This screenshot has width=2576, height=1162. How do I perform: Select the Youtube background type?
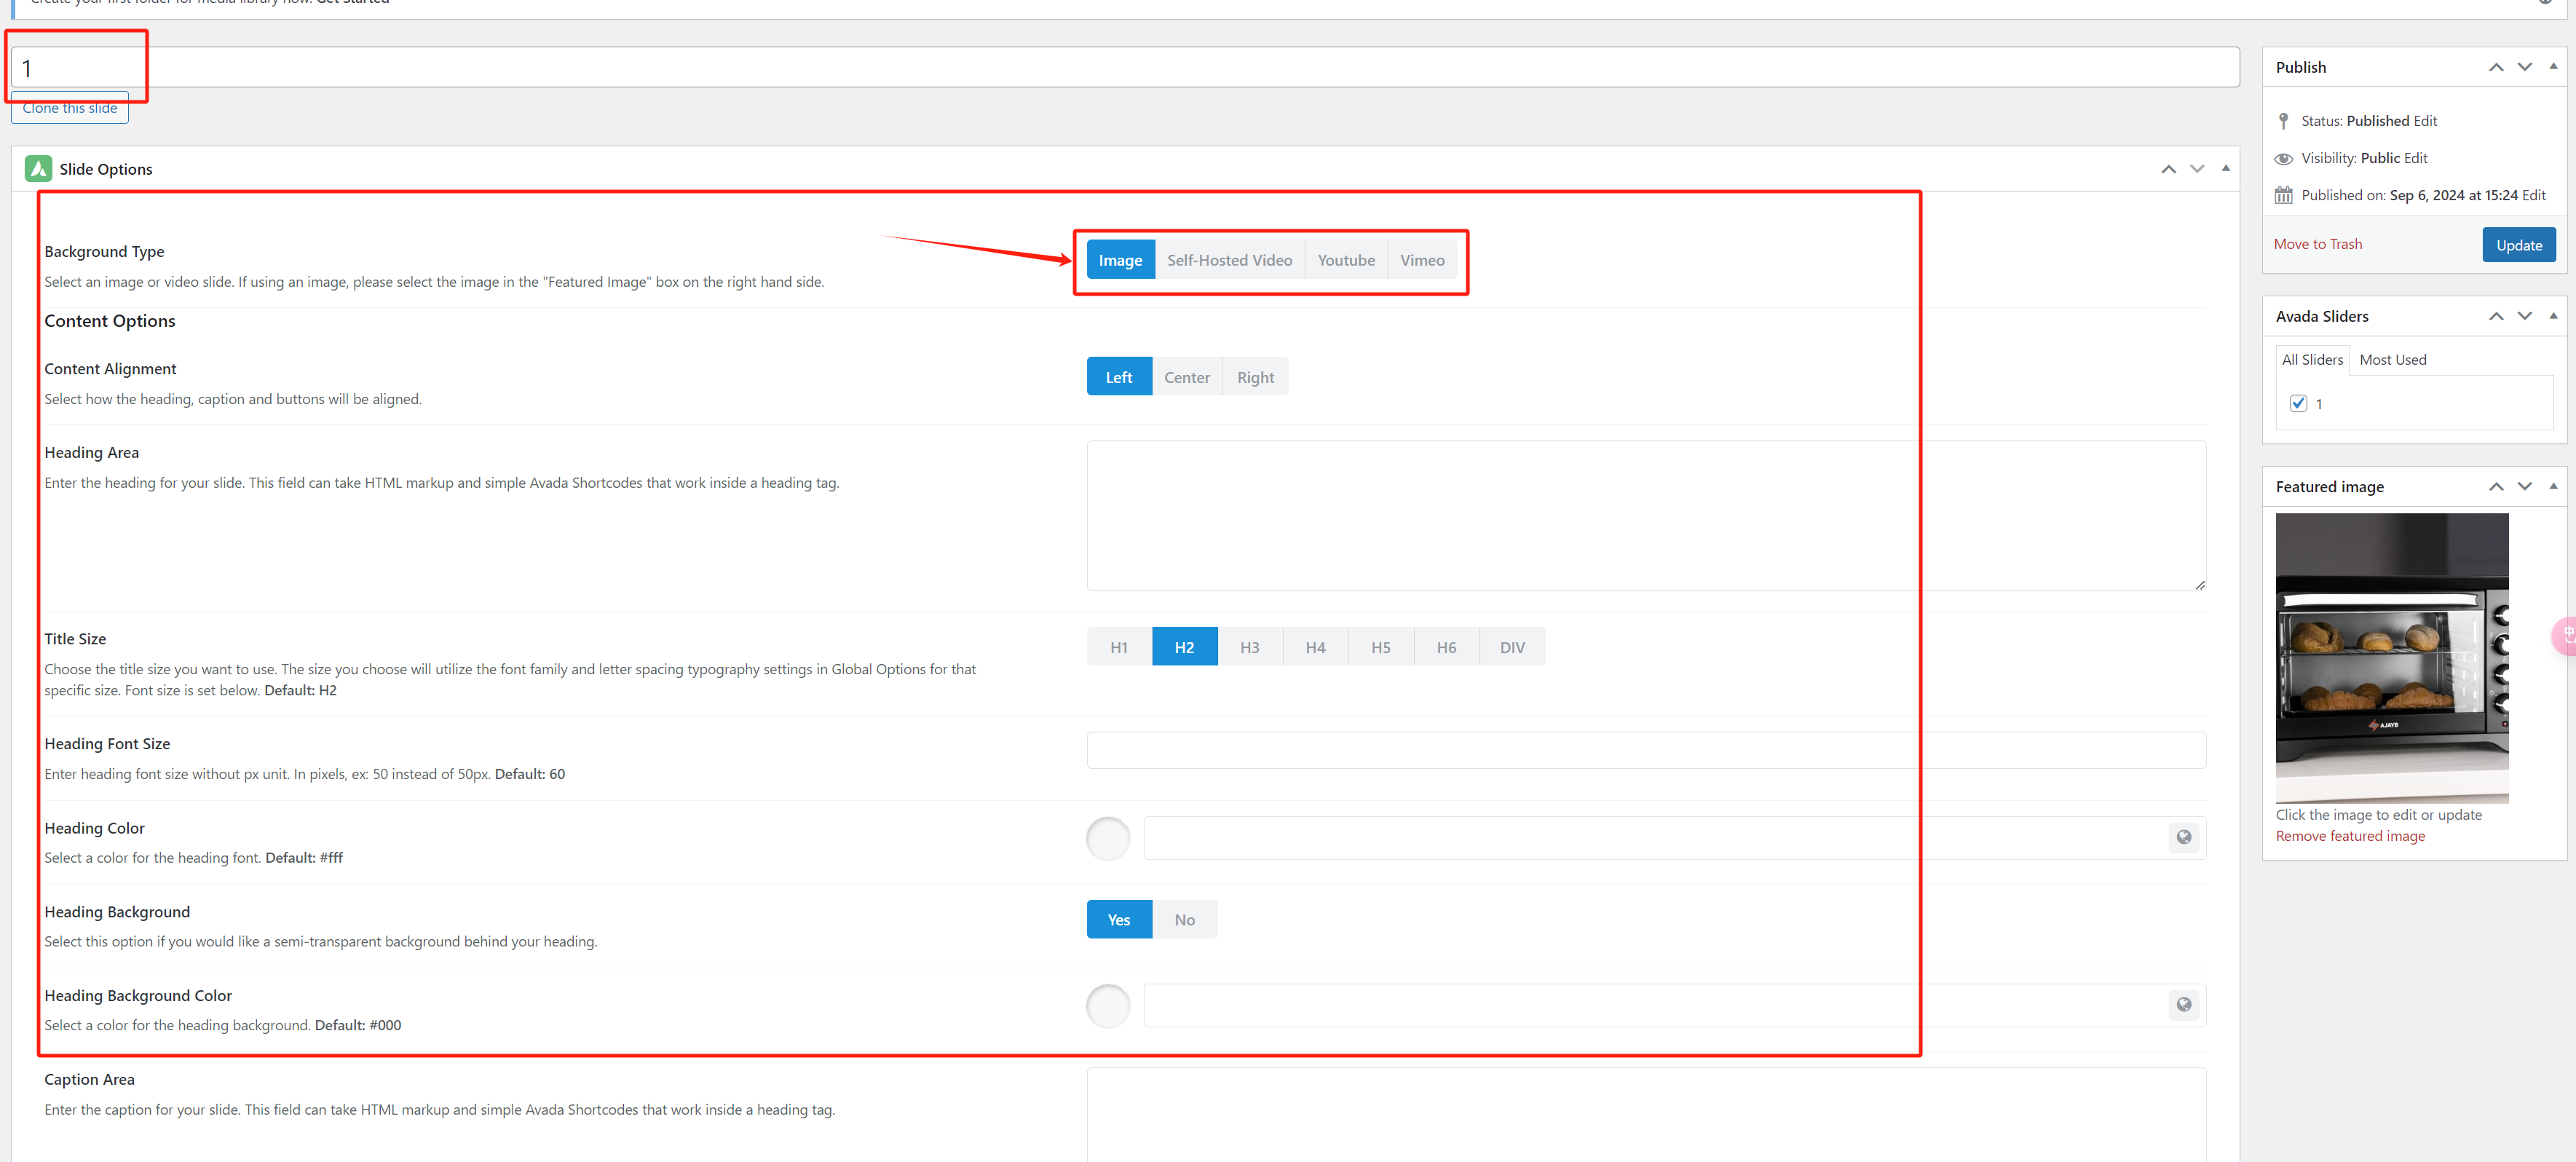[1346, 259]
